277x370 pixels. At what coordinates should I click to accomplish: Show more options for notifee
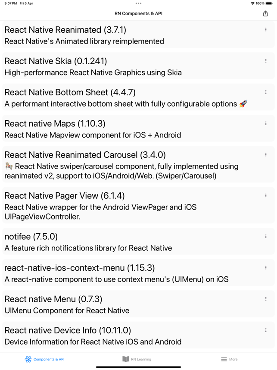[266, 236]
